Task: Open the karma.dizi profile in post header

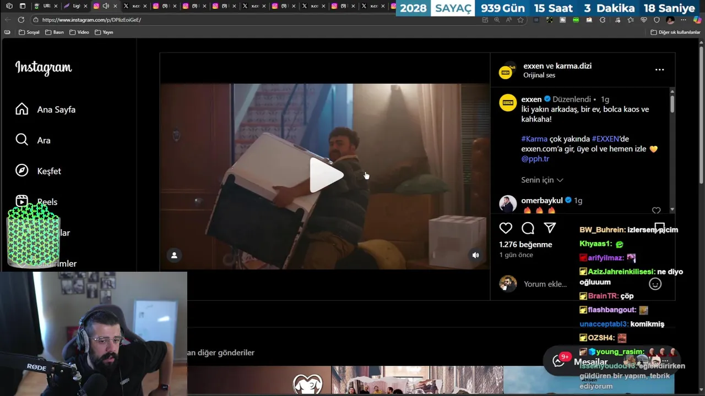Action: click(573, 66)
